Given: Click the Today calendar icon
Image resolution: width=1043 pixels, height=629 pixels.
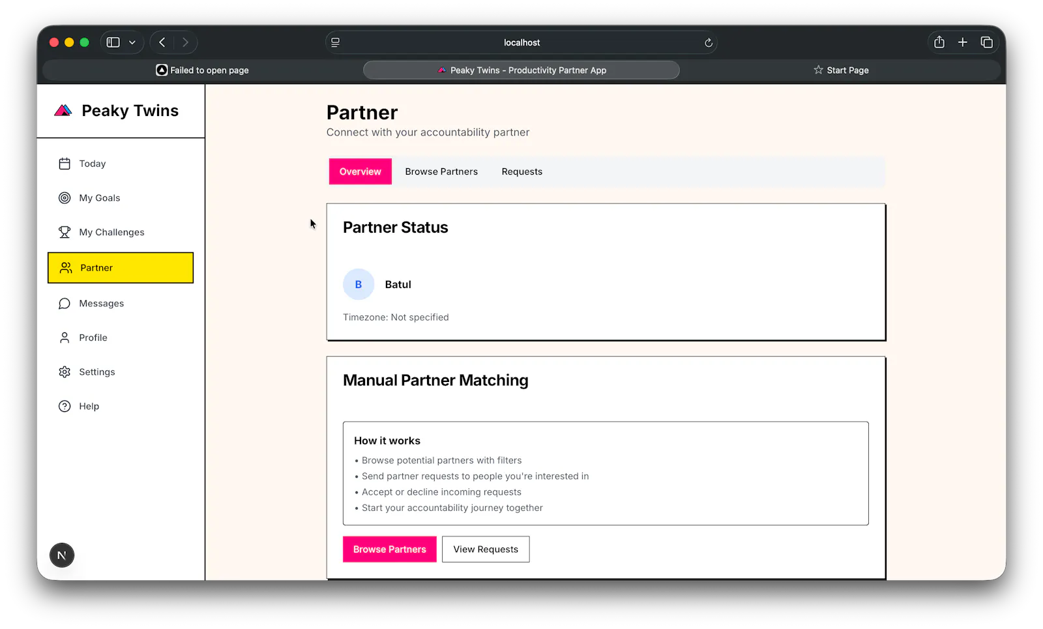Looking at the screenshot, I should [x=65, y=164].
